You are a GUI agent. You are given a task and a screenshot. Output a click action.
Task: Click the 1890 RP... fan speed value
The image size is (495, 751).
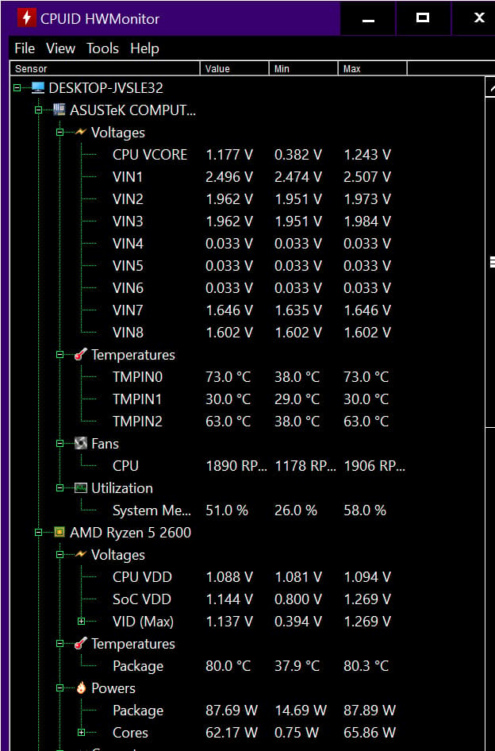236,466
